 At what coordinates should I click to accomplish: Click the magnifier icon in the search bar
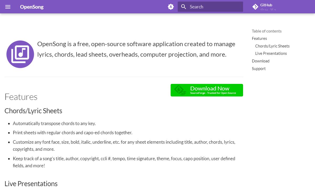(183, 7)
